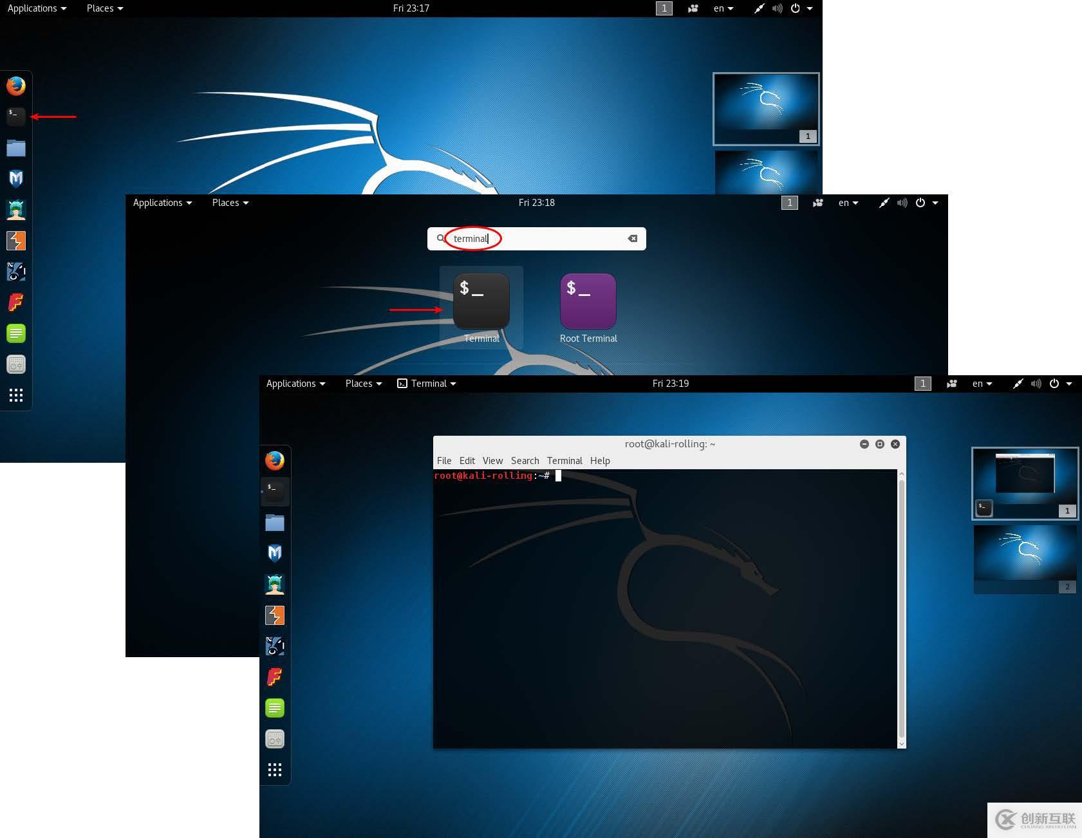
Task: Show applications grid in third screenshot's dock
Action: coord(275,770)
